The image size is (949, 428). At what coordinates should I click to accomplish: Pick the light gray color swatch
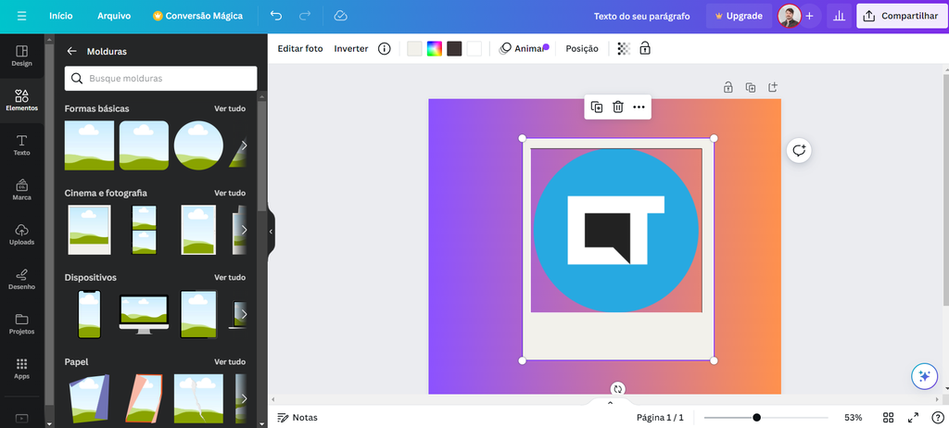(414, 49)
